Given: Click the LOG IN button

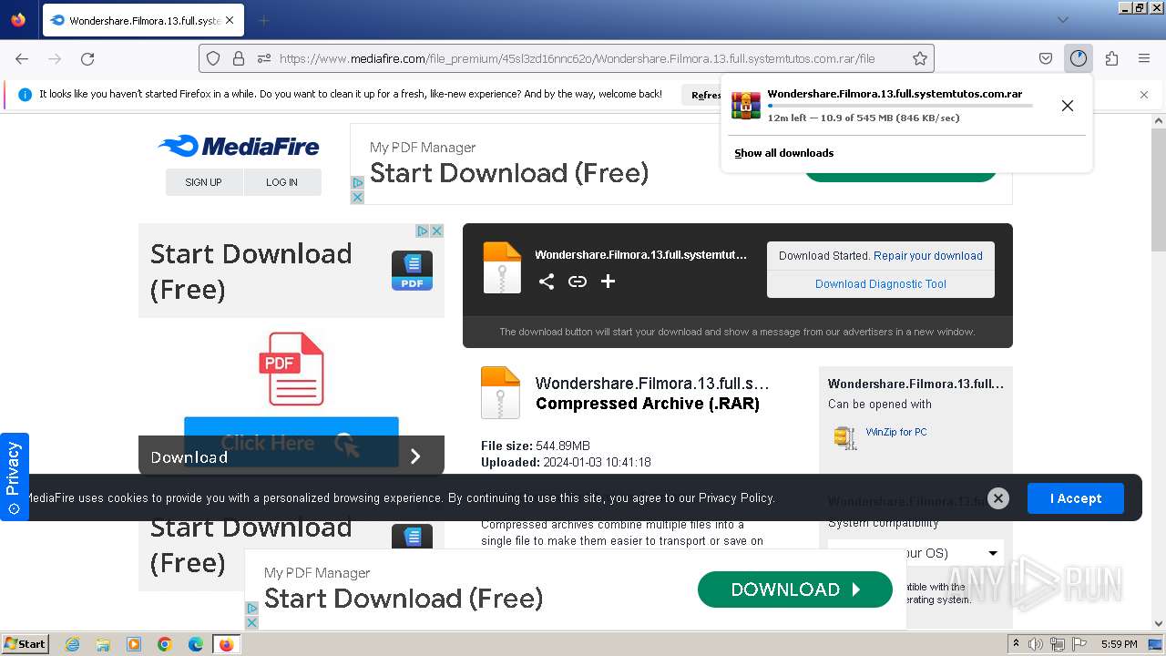Looking at the screenshot, I should coord(282,182).
